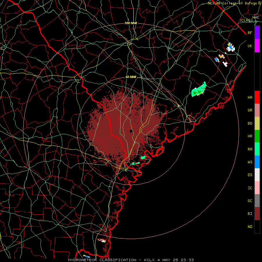Click the GR pink-brown legend swatch
The width and height of the screenshot is (262, 262).
[x=257, y=110]
